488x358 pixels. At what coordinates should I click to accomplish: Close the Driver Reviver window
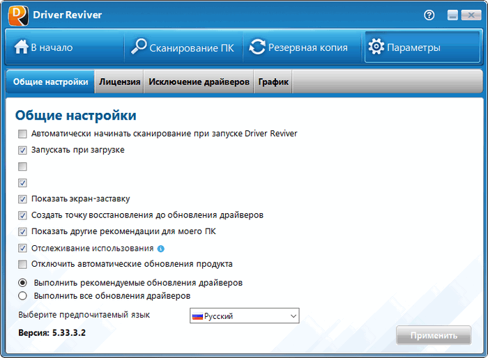(x=471, y=15)
